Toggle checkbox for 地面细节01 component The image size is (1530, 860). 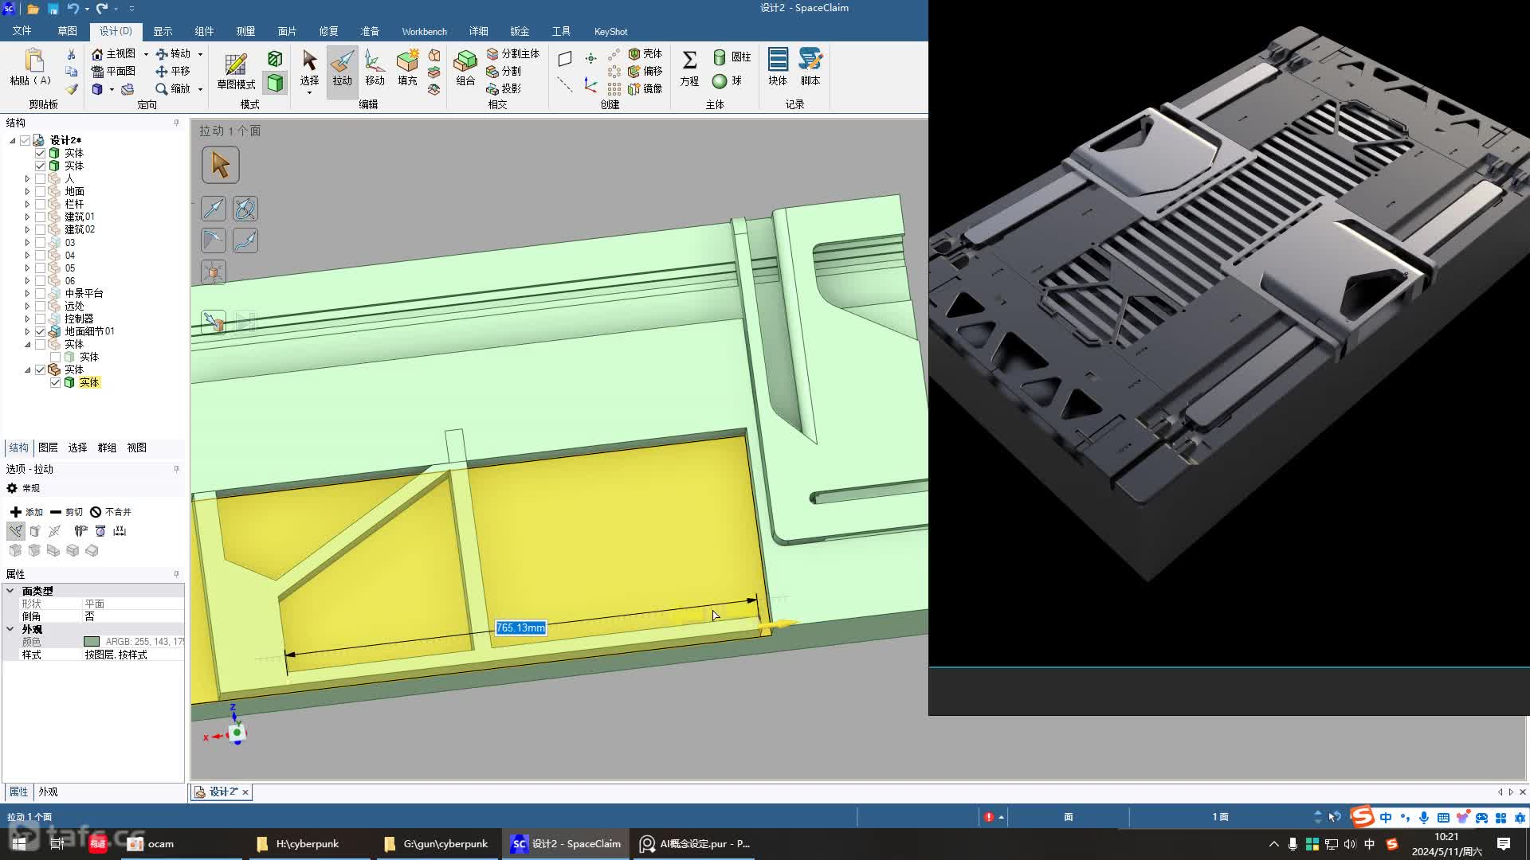click(x=40, y=331)
